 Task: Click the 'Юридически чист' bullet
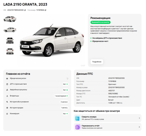(x=100, y=41)
